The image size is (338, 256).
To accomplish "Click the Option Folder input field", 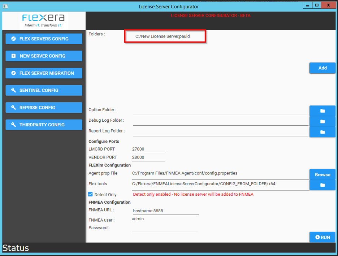I will [x=221, y=111].
